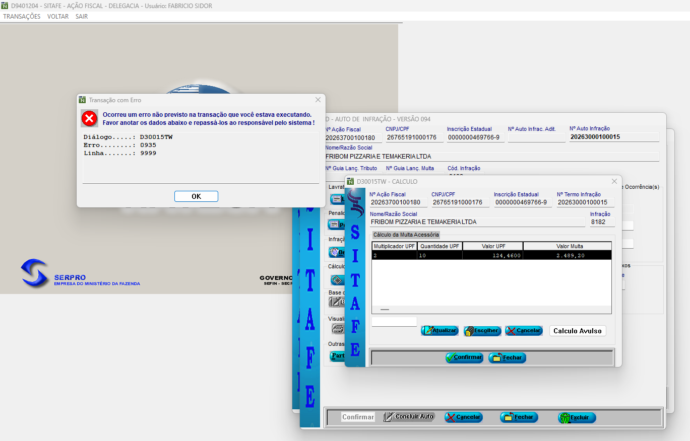
Task: Confirm the calculation with green checkmark button
Action: [x=464, y=357]
